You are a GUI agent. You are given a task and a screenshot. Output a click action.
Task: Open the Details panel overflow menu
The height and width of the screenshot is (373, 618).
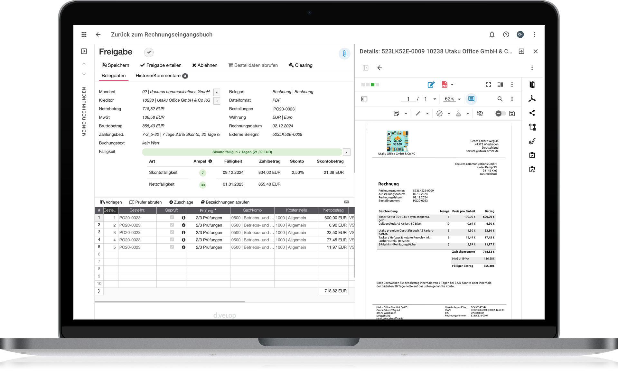(x=532, y=68)
